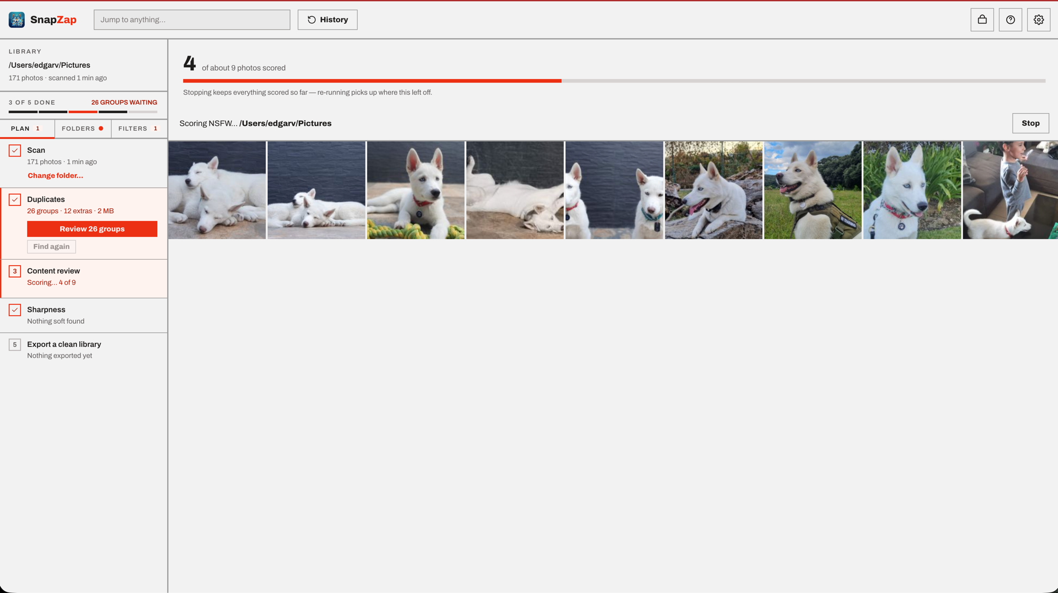The image size is (1058, 593).
Task: Stop the NSFW scoring
Action: click(x=1030, y=123)
